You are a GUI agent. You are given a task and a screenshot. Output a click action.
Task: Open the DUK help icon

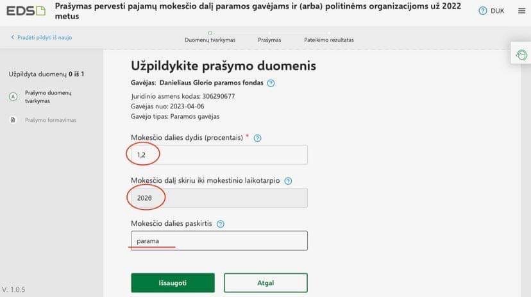click(x=483, y=11)
